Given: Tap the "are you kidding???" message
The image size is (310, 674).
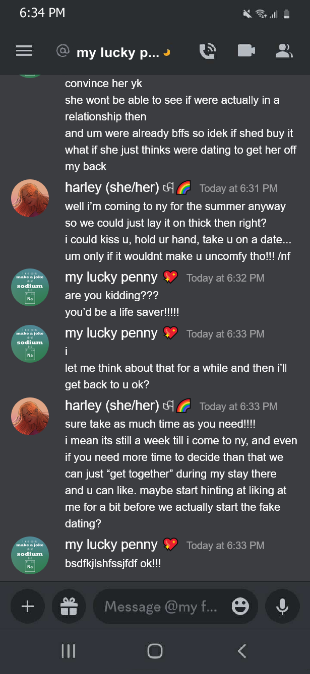Looking at the screenshot, I should [109, 296].
